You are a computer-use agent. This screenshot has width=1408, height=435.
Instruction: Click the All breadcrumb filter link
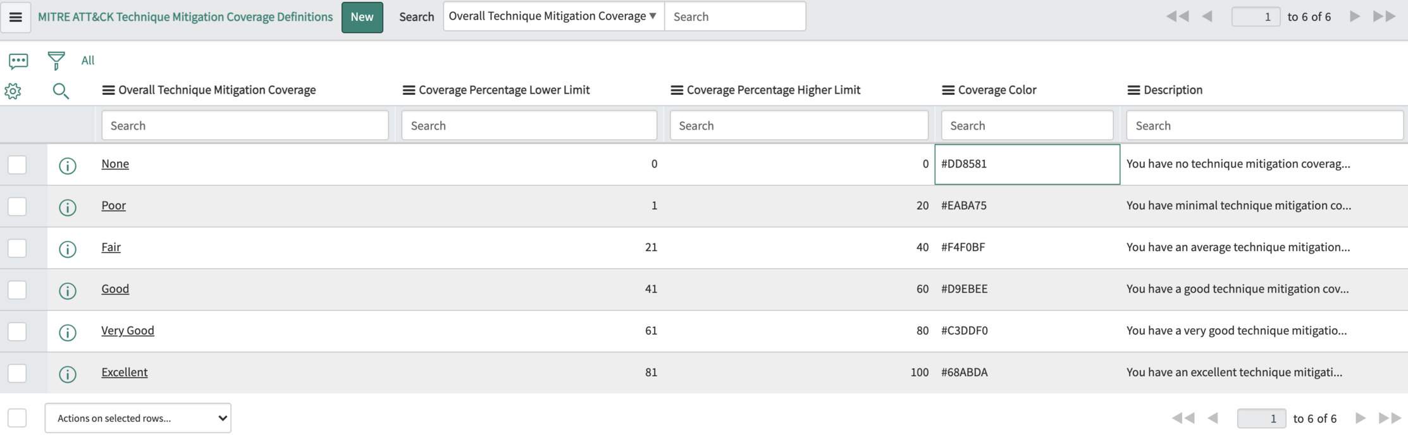(x=88, y=60)
